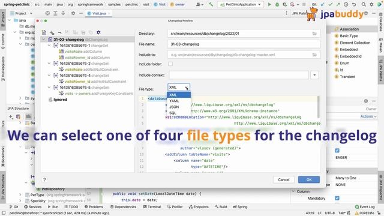Browse for Include to file folder icon

(x=314, y=55)
